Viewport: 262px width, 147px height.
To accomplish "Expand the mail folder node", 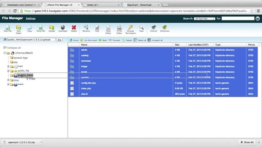I will click(8, 67).
